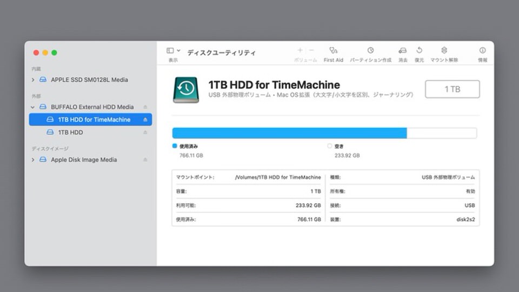Click the used 766.11 GB table cell

coord(309,220)
